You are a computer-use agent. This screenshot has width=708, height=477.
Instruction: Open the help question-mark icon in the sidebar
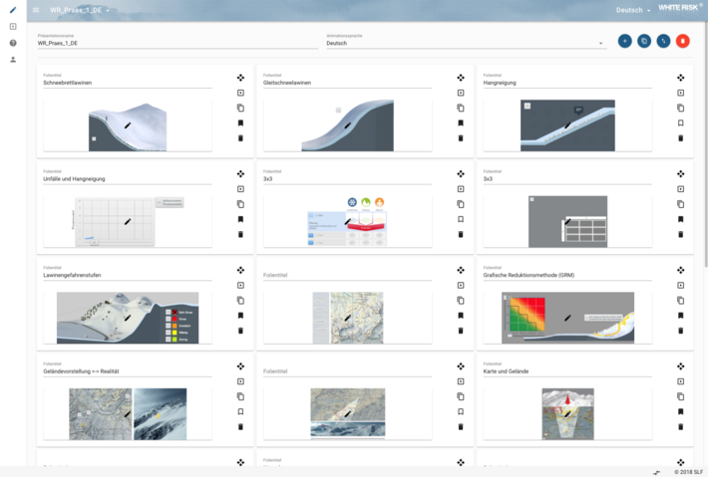coord(13,43)
